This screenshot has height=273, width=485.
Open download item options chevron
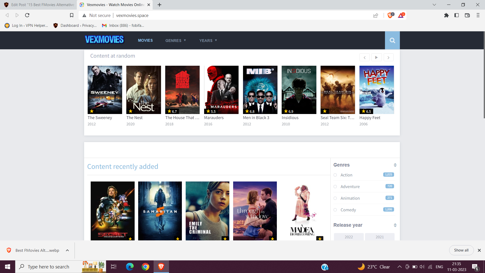(x=67, y=250)
